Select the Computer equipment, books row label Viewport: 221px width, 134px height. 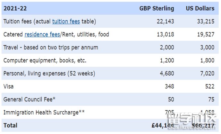pos(45,60)
